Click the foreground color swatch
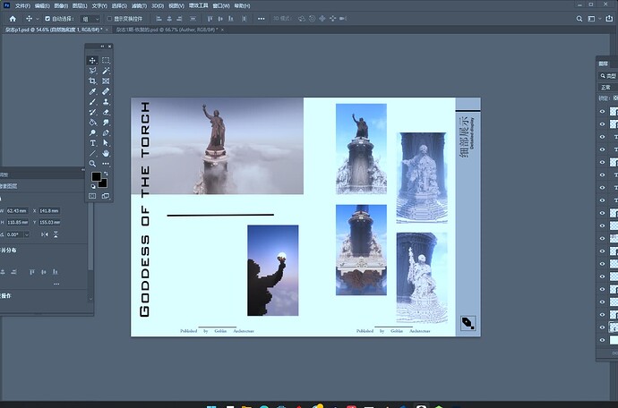Screen dimensions: 618x408 coord(96,178)
